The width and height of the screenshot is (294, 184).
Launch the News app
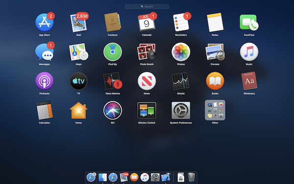(x=147, y=81)
